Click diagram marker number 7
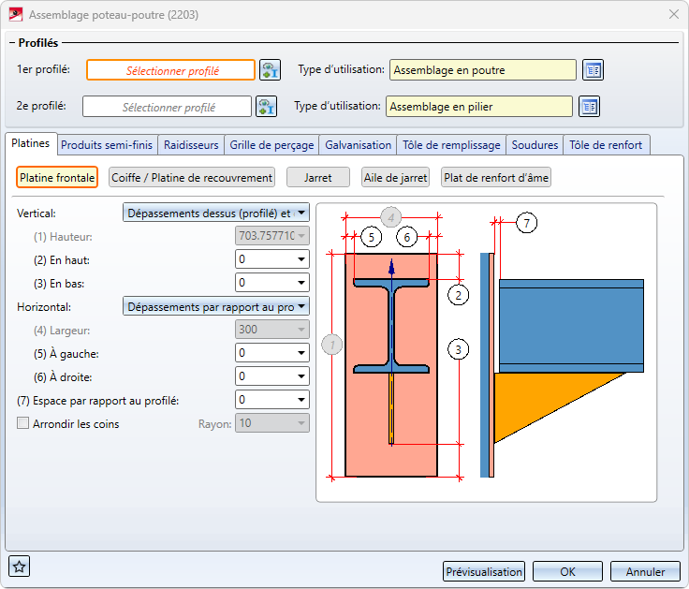Viewport: 689px width, 589px height. click(526, 223)
